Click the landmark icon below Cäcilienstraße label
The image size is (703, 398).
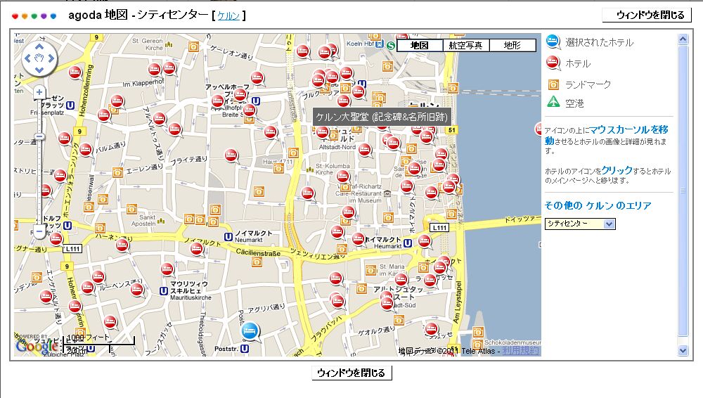tap(257, 262)
